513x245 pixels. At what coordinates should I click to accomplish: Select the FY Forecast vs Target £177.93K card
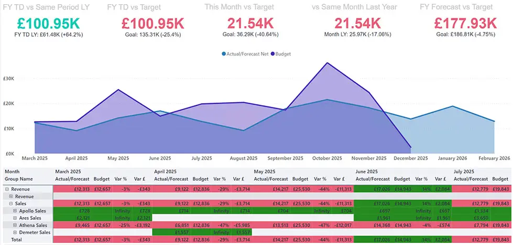[465, 23]
